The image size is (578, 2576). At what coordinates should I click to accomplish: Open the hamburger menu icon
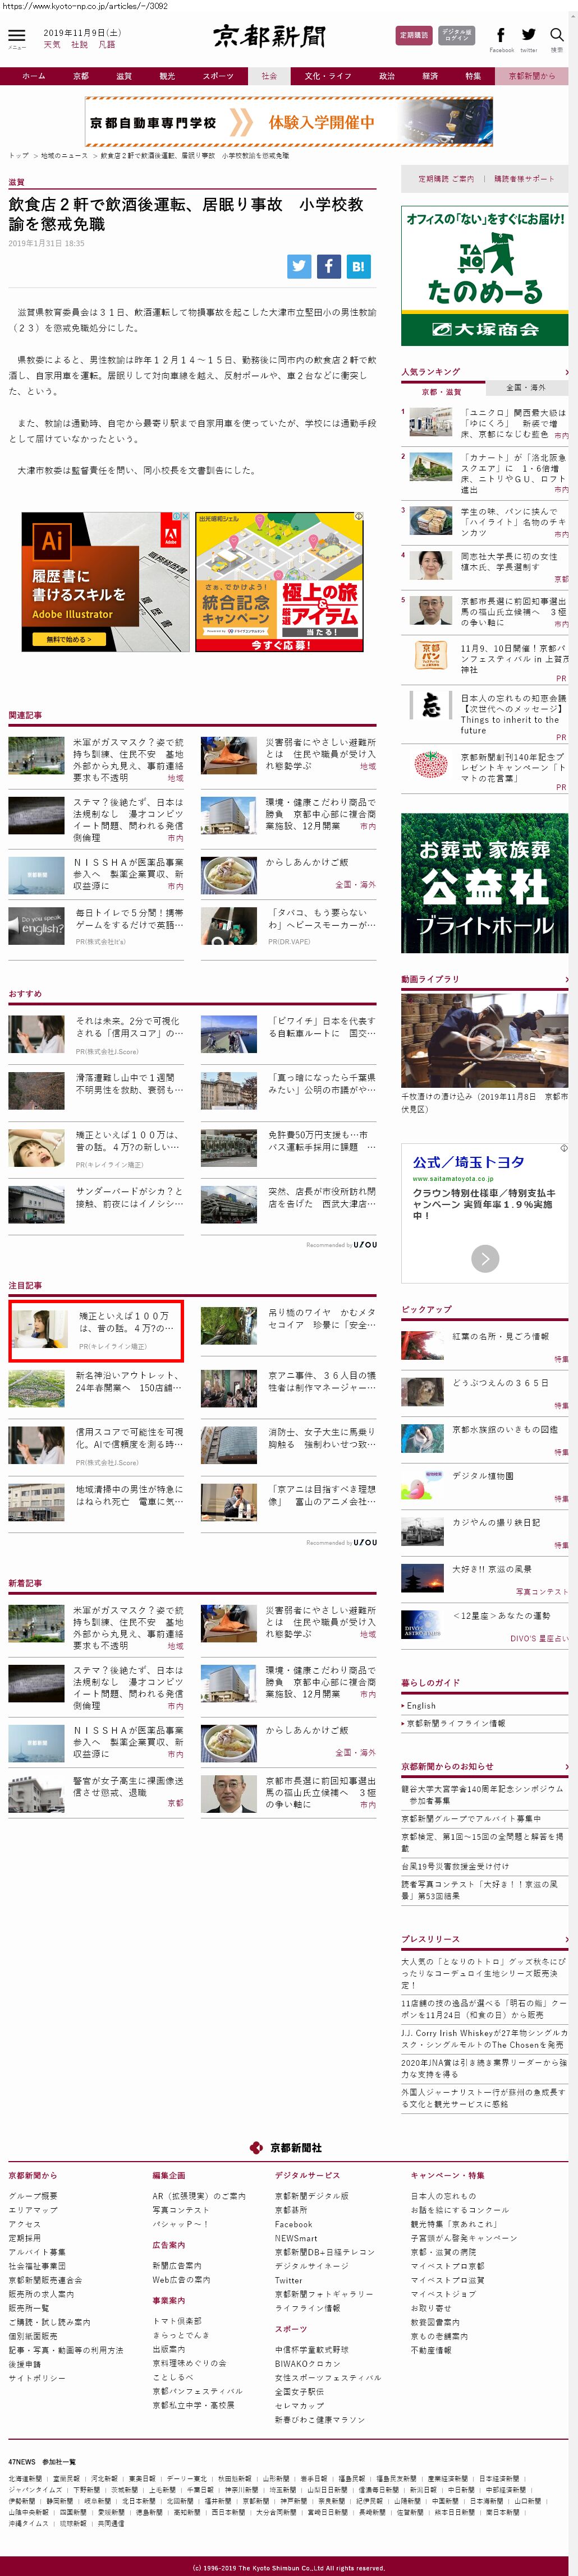[x=16, y=36]
